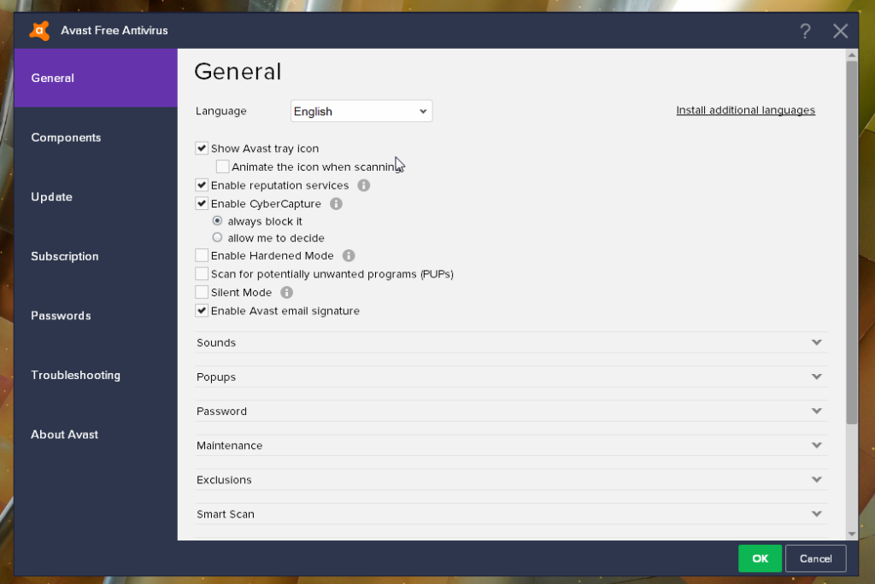Switch to the Passwords tab
875x584 pixels.
[96, 316]
